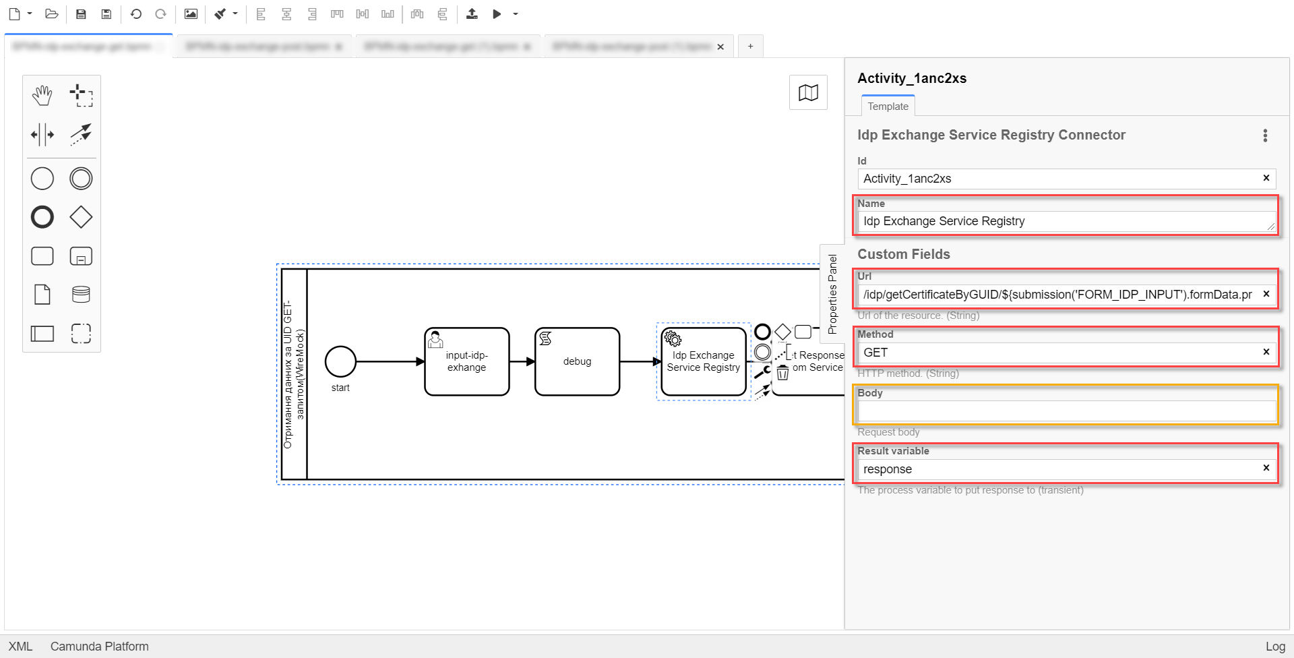Toggle the minimap view
Viewport: 1294px width, 658px height.
(808, 92)
